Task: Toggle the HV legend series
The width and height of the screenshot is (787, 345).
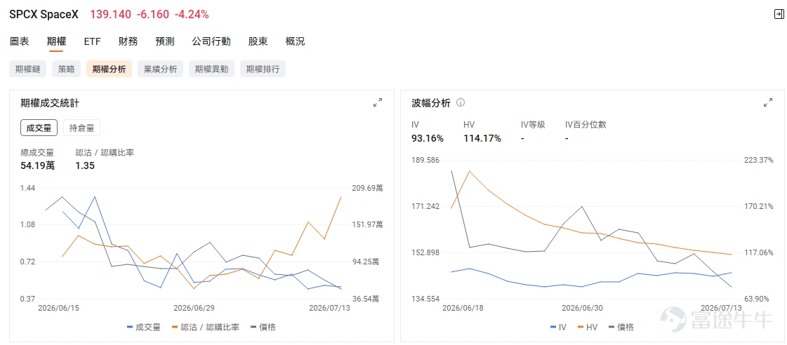Action: coord(588,327)
